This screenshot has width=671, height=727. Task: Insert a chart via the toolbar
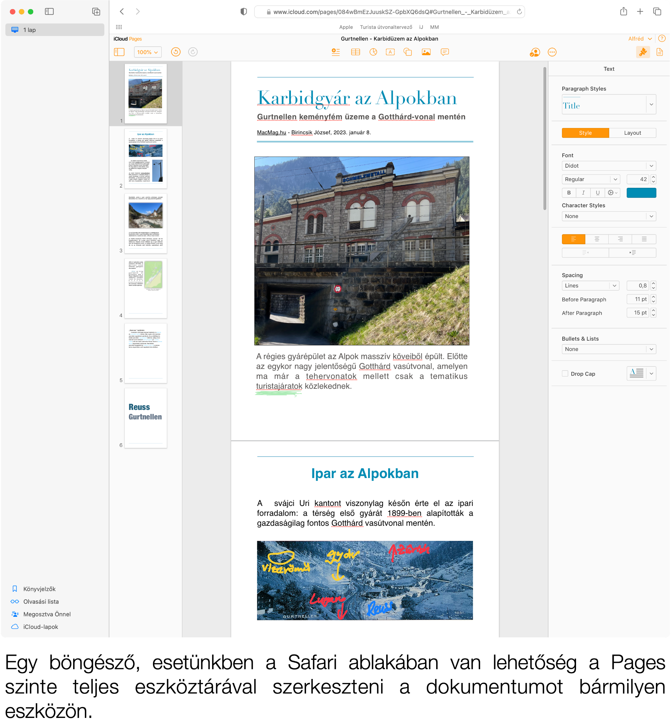point(373,52)
